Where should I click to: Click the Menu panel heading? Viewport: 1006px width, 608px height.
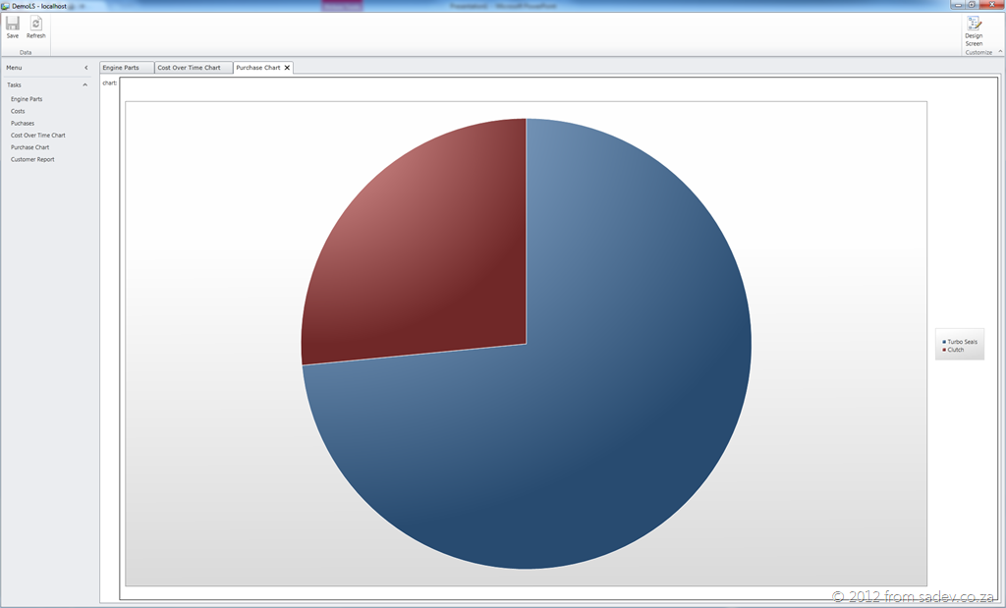pos(14,68)
